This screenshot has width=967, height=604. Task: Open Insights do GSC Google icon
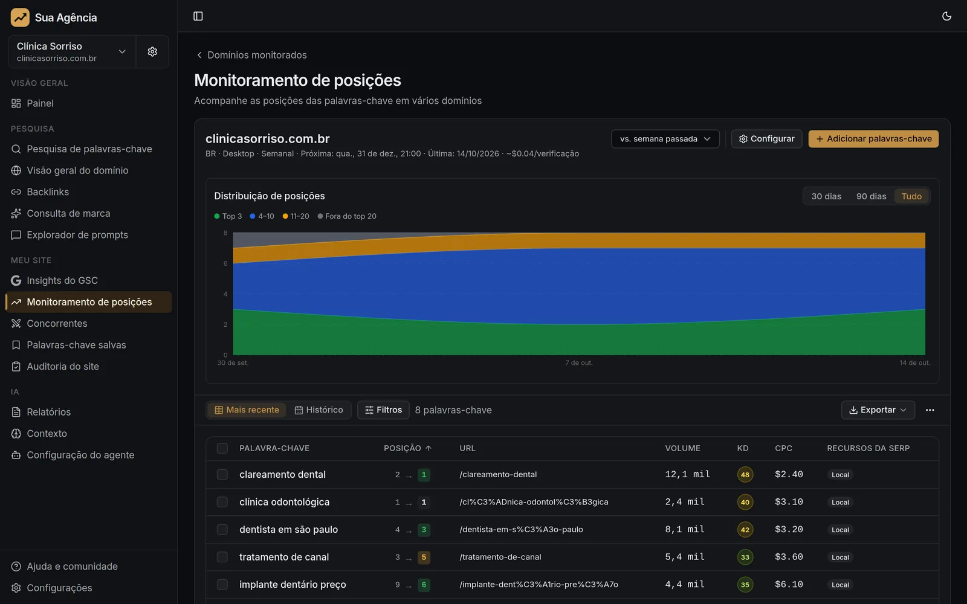tap(16, 280)
